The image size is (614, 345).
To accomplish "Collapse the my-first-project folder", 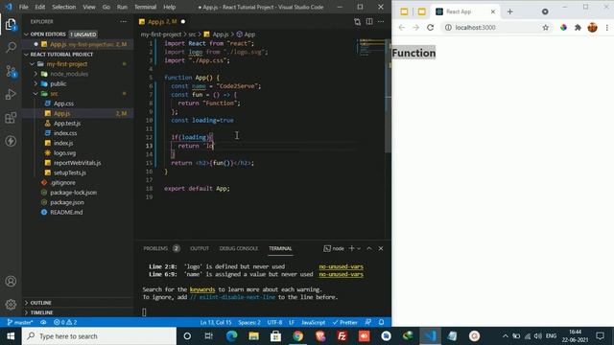I will [x=33, y=64].
